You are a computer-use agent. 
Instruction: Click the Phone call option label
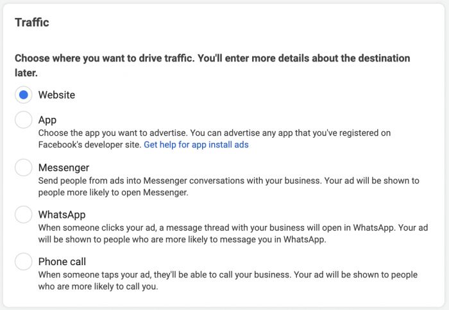pos(62,262)
